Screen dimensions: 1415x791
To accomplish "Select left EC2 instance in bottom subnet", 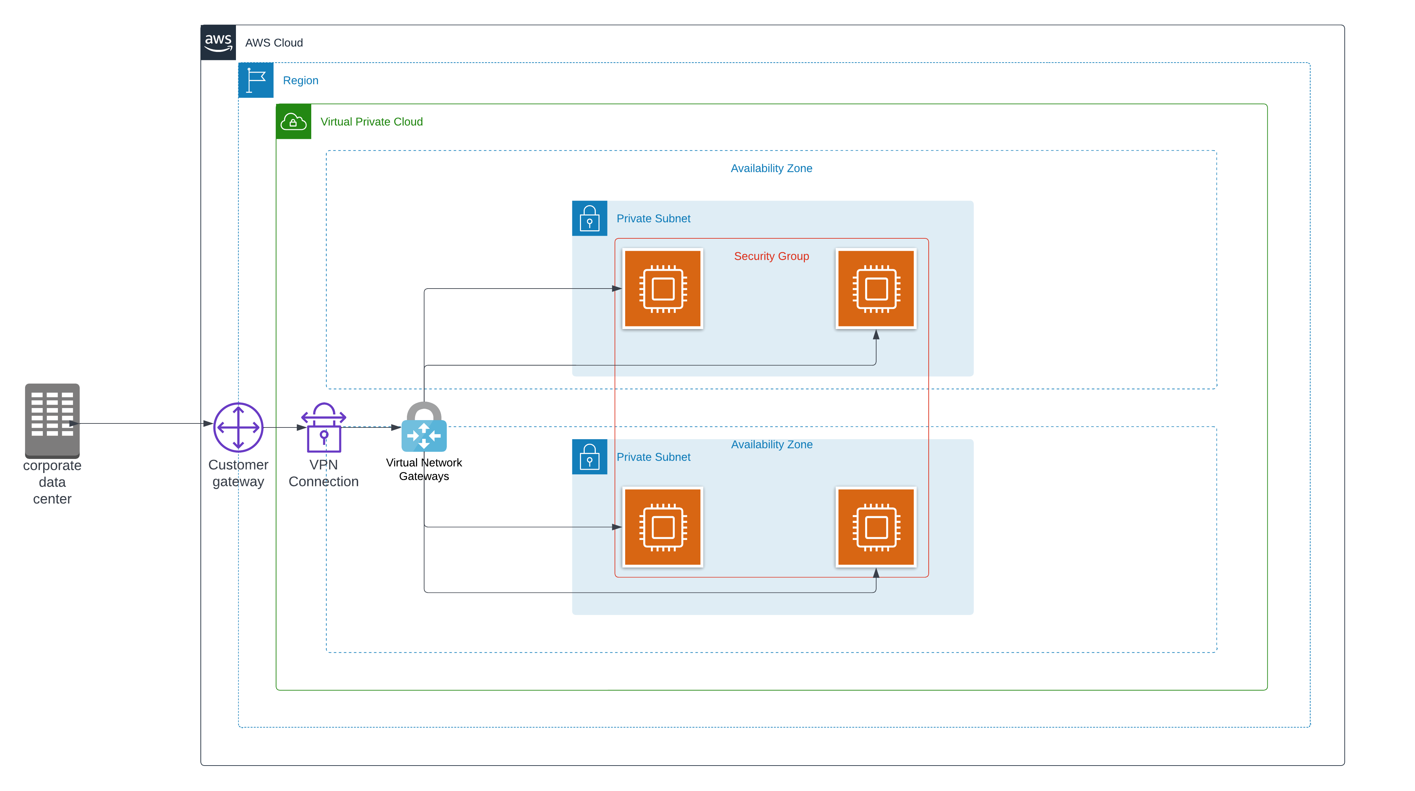I will (663, 527).
